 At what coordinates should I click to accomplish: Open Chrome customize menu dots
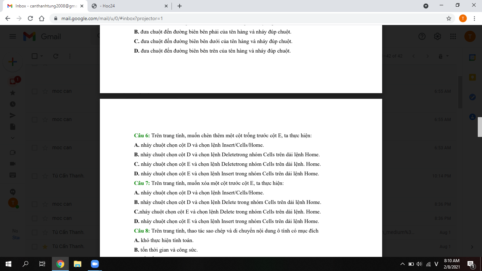pyautogui.click(x=474, y=18)
